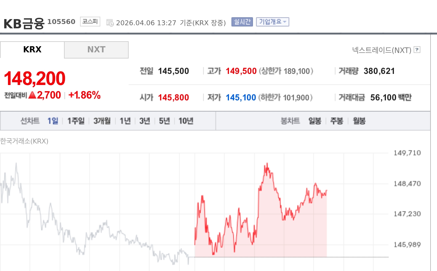The height and width of the screenshot is (271, 437).
Task: Switch to the KRX tab
Action: coord(32,50)
